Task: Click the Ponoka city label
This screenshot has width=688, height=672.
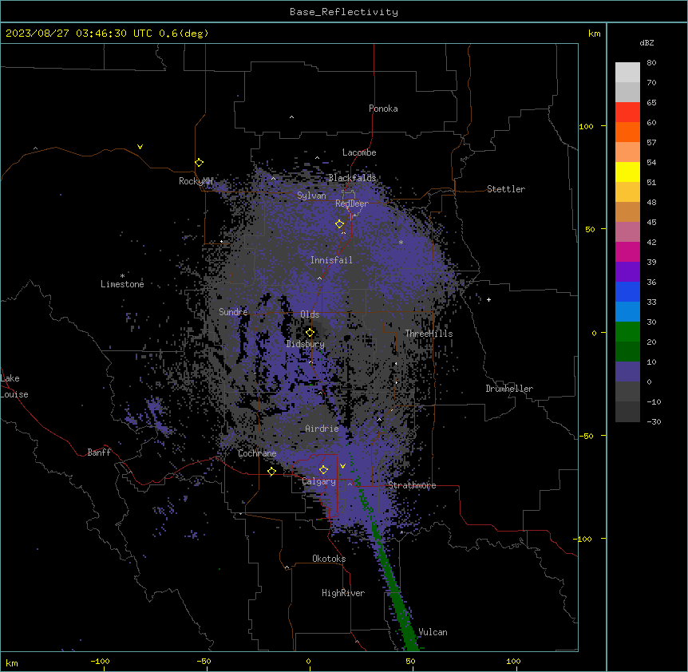Action: point(383,109)
